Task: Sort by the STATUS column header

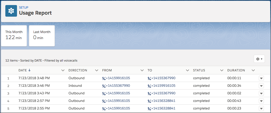Action: click(x=199, y=70)
